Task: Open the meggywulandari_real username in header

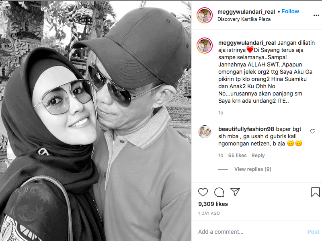Action: (246, 12)
